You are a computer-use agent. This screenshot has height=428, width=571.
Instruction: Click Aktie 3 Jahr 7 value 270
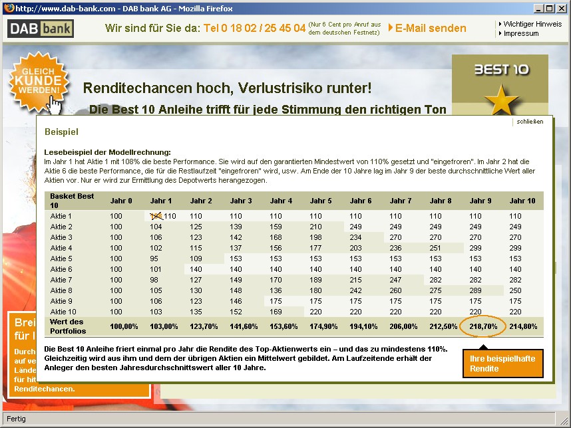(395, 237)
